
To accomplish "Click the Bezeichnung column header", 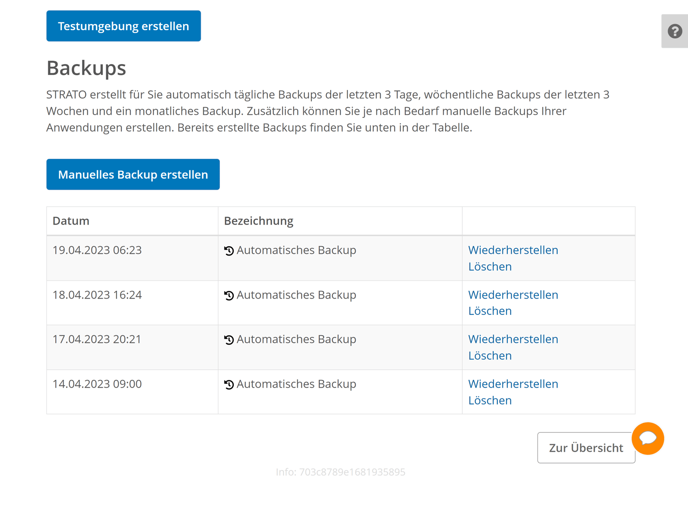I will (258, 221).
